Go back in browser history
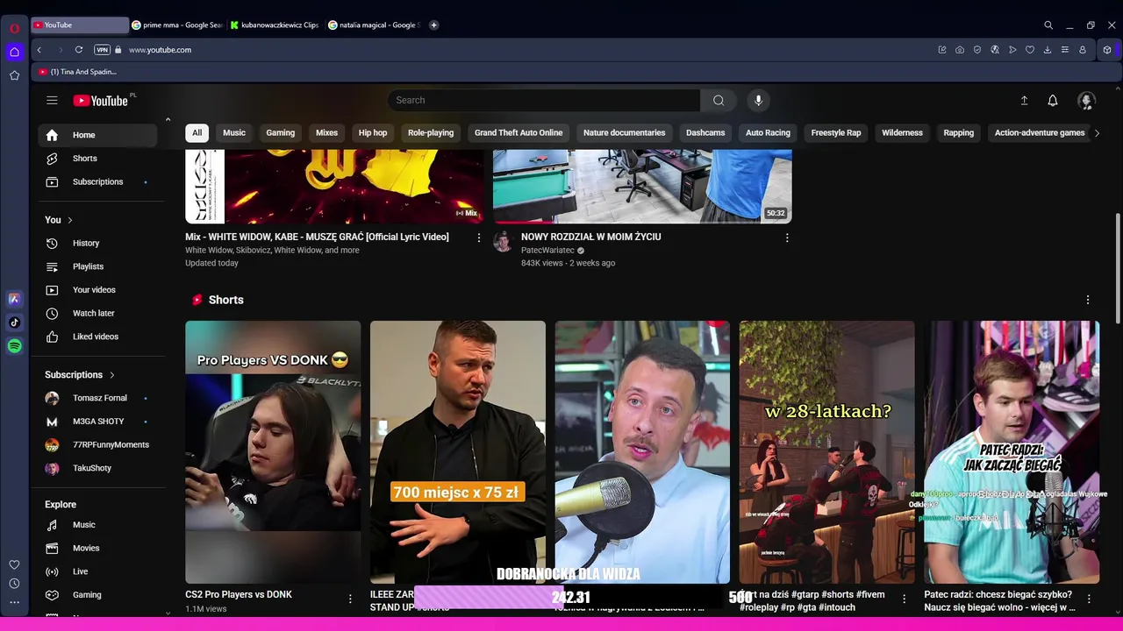The image size is (1123, 631). 39,50
